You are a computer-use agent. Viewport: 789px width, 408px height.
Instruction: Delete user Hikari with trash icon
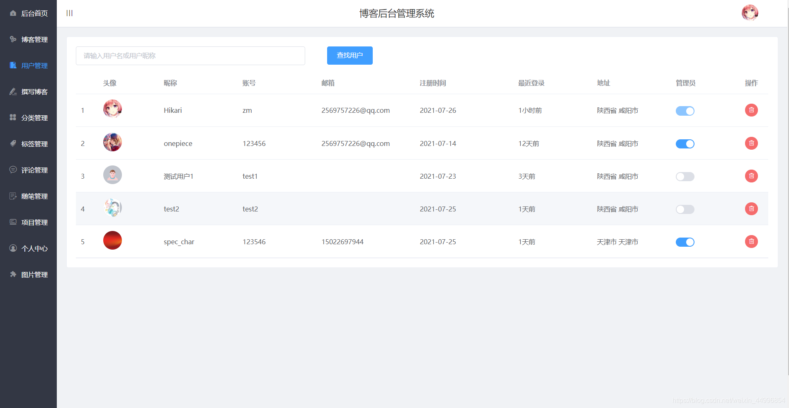tap(751, 110)
